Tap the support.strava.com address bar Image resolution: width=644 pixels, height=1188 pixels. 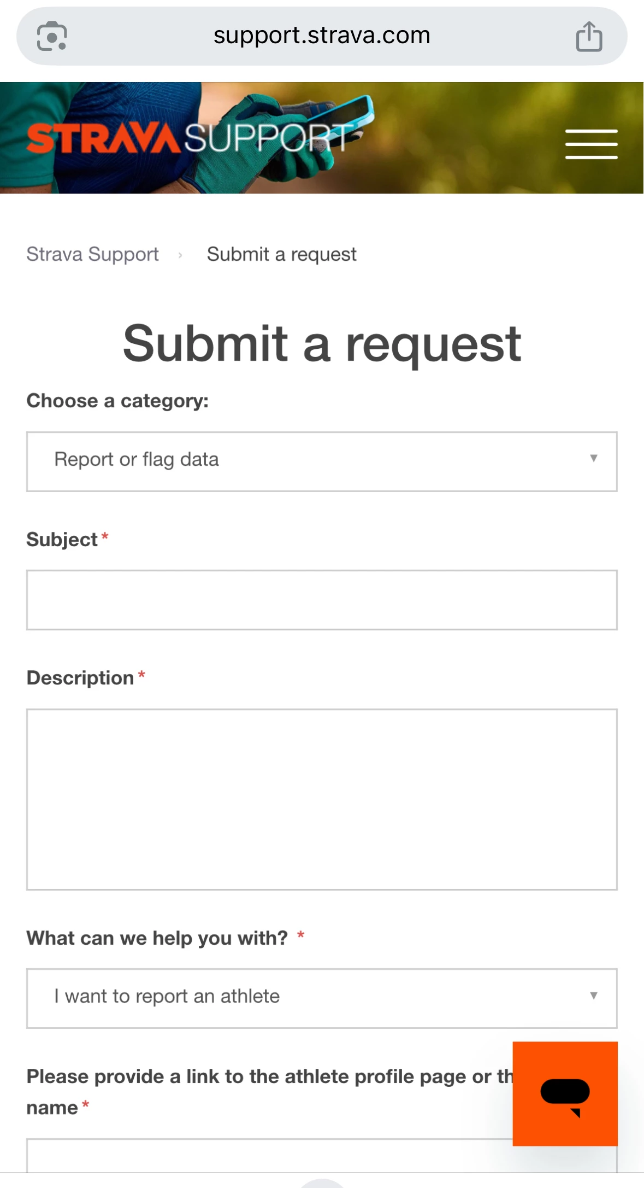(322, 36)
